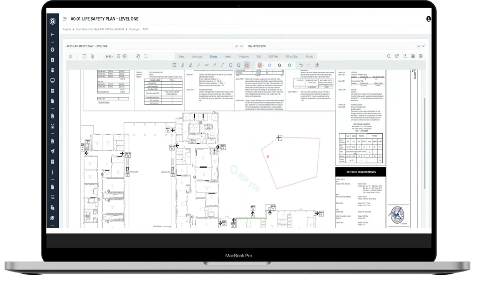Choose the blue cloud style preset
This screenshot has width=481, height=286.
(270, 65)
